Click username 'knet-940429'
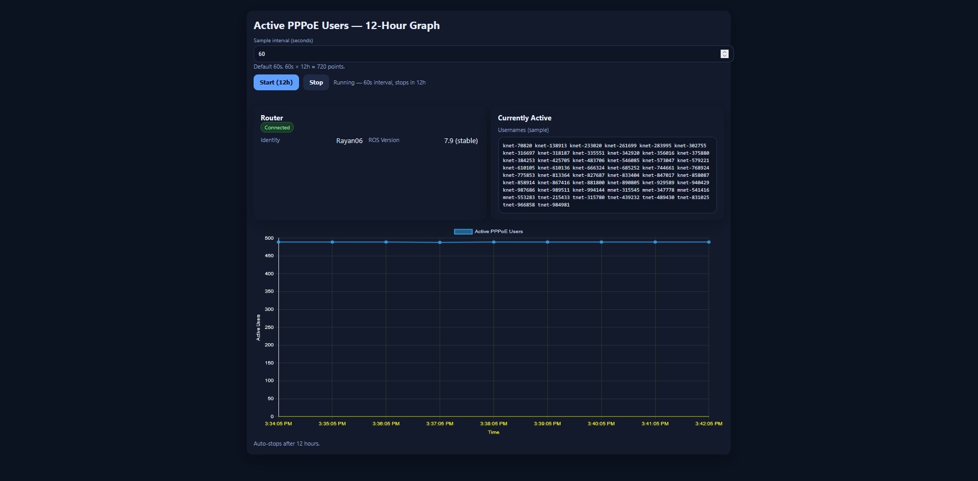The image size is (978, 481). point(693,183)
